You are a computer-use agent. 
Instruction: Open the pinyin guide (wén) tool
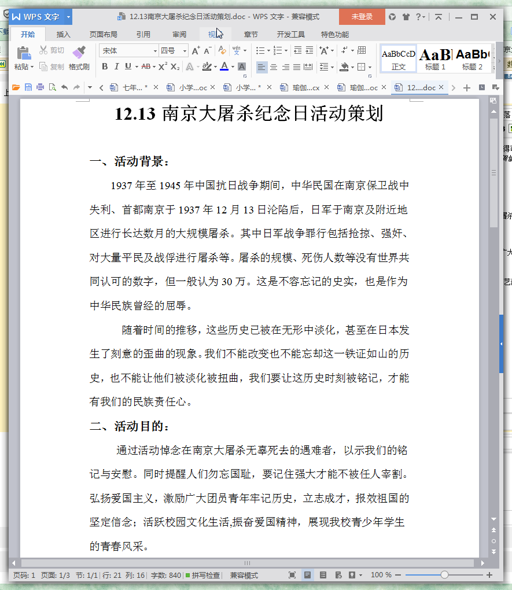pyautogui.click(x=237, y=50)
